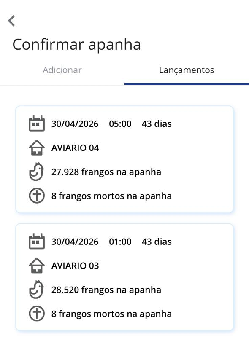Go back using the left chevron arrow
249x341 pixels.
pyautogui.click(x=11, y=21)
